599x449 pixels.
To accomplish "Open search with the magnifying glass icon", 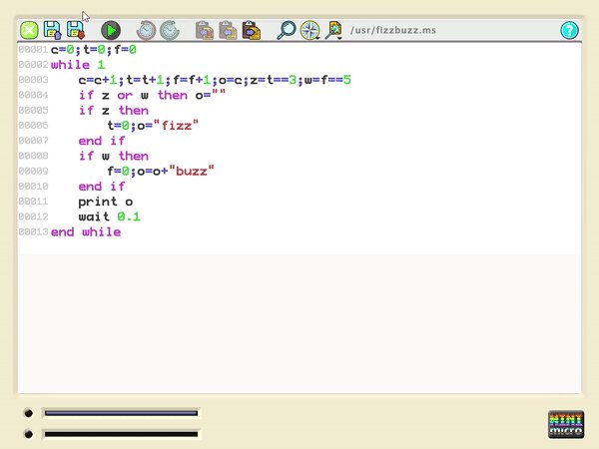I will coord(287,30).
